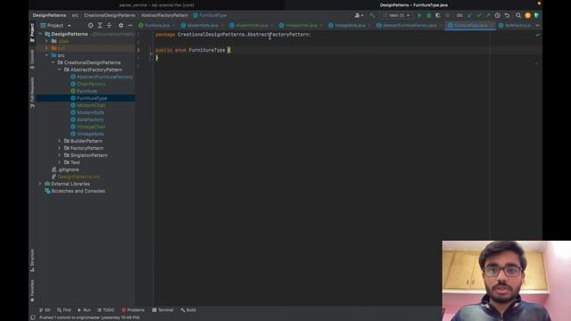The image size is (571, 321).
Task: Click the Run (green play) toolbar icon
Action: coord(419,15)
